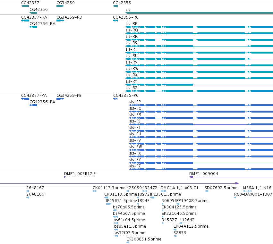Select the CK01113.3prime EST glyph

pyautogui.click(x=95, y=191)
